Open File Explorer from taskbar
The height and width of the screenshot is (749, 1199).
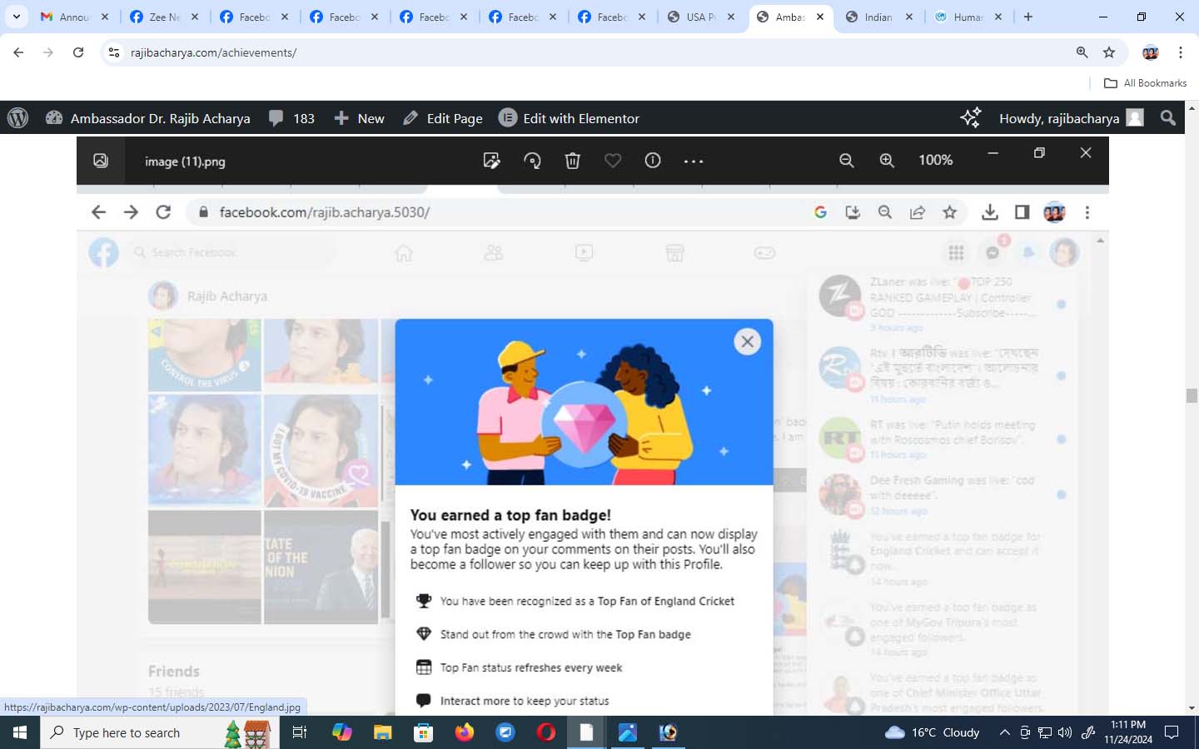click(x=382, y=732)
